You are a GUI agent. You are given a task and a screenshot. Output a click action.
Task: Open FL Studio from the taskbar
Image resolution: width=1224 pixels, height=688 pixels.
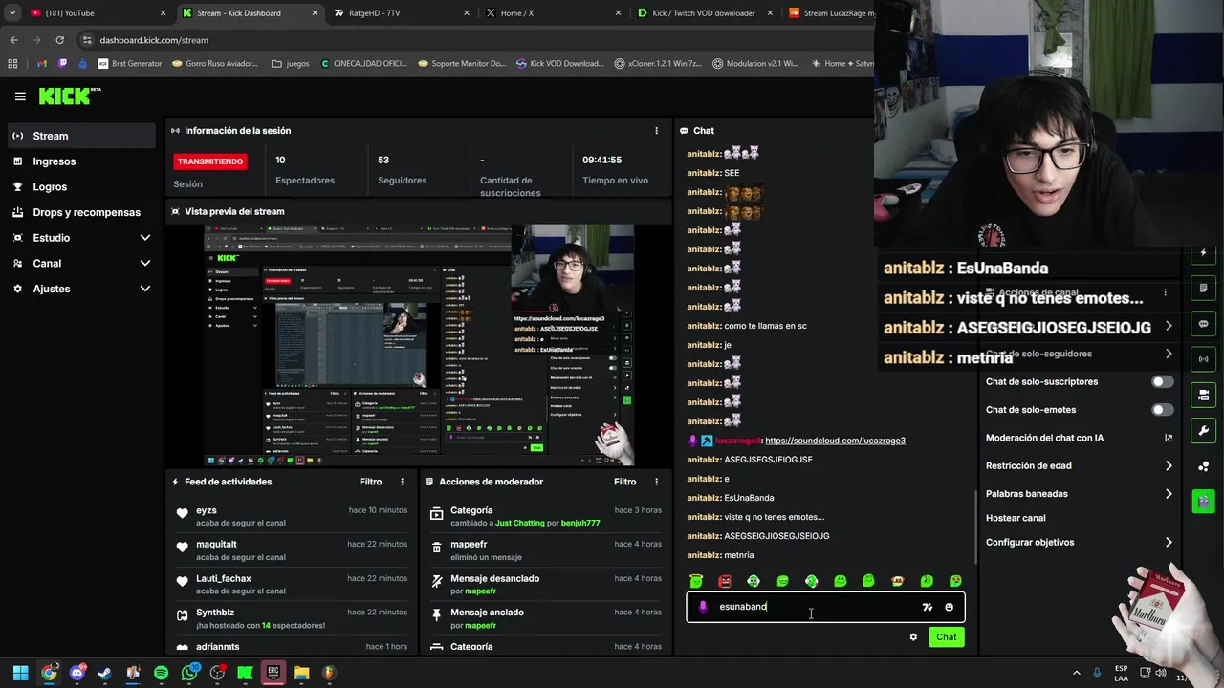[329, 673]
